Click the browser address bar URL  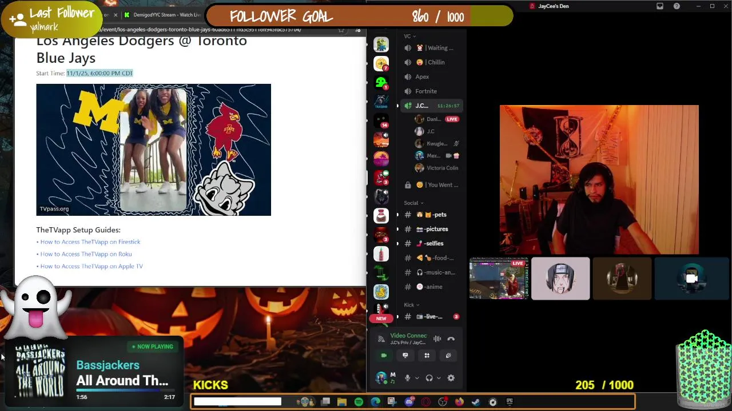pos(200,29)
